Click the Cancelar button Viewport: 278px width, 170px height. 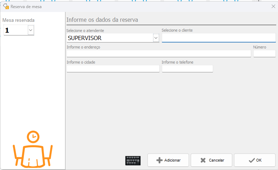211,160
